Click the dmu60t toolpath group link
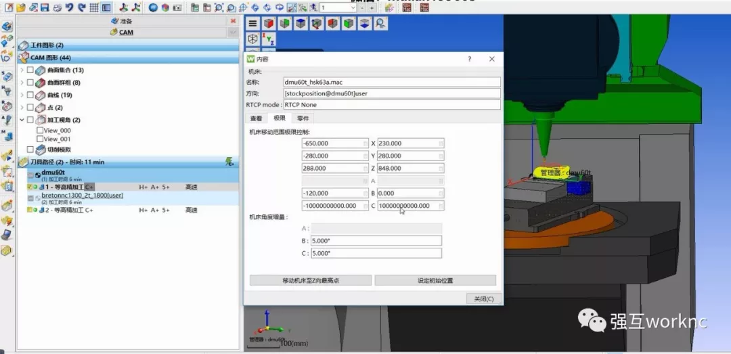The height and width of the screenshot is (354, 731). pos(53,172)
